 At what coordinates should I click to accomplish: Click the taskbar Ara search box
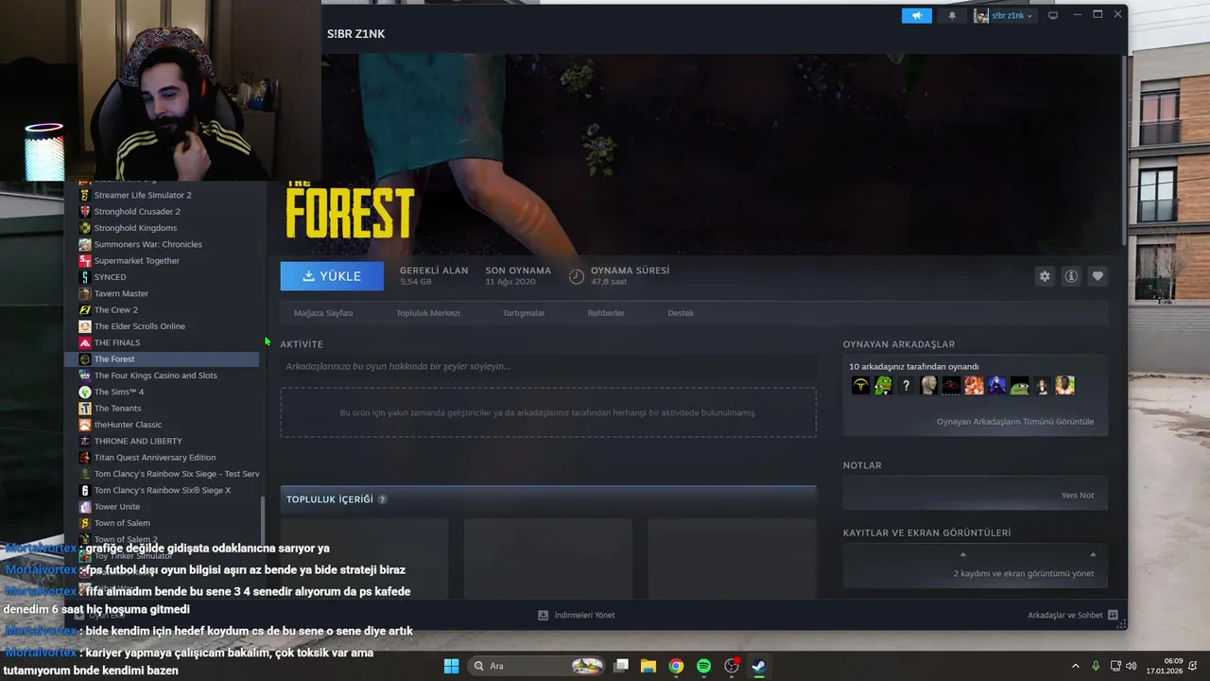[x=537, y=666]
